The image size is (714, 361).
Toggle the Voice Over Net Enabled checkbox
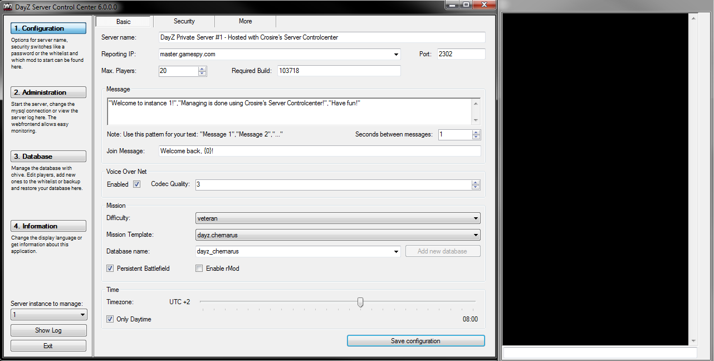point(136,184)
